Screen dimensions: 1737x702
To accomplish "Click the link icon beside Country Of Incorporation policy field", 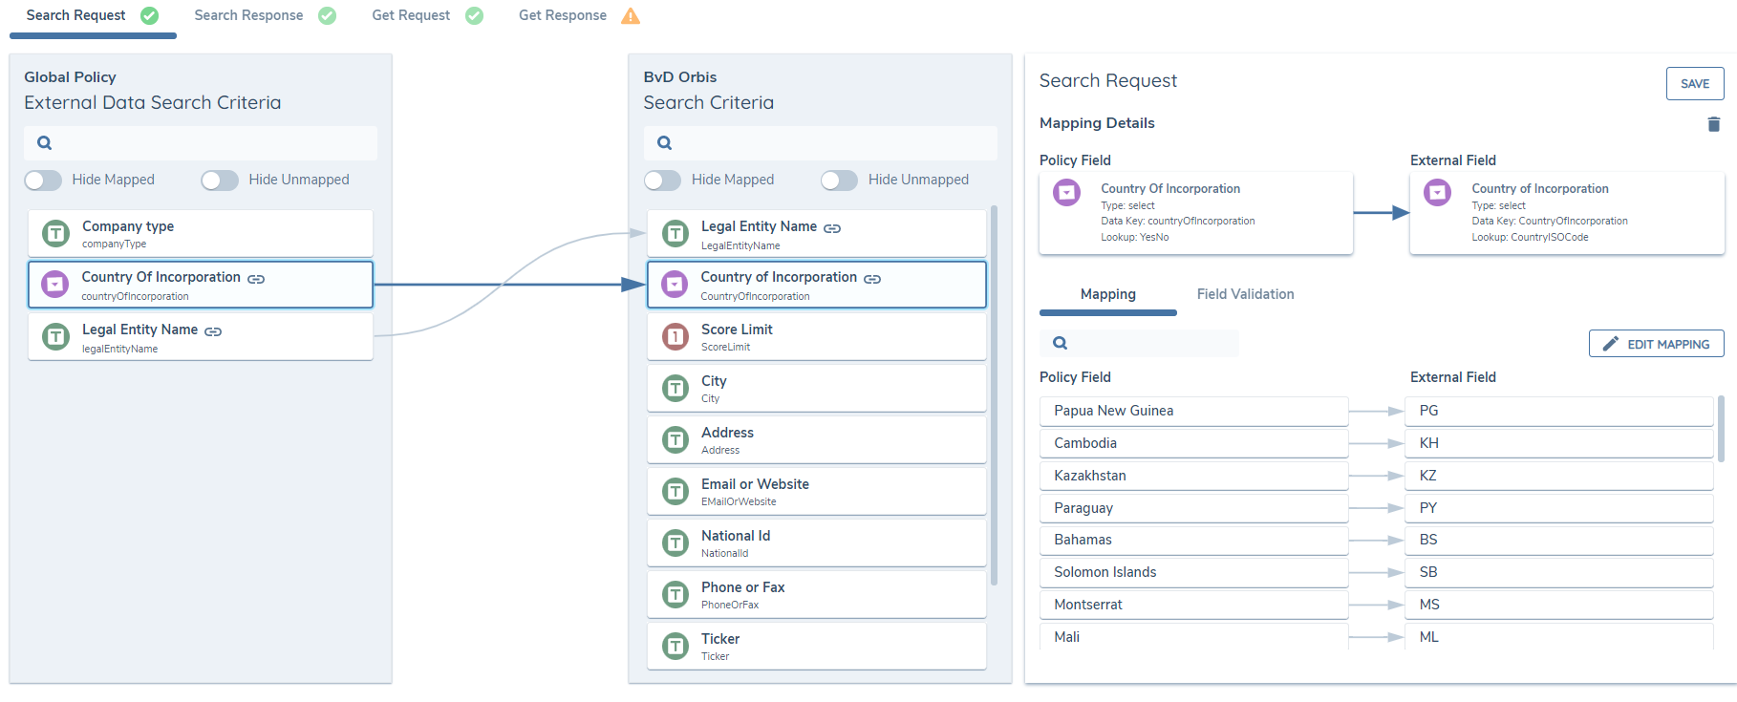I will pyautogui.click(x=256, y=279).
